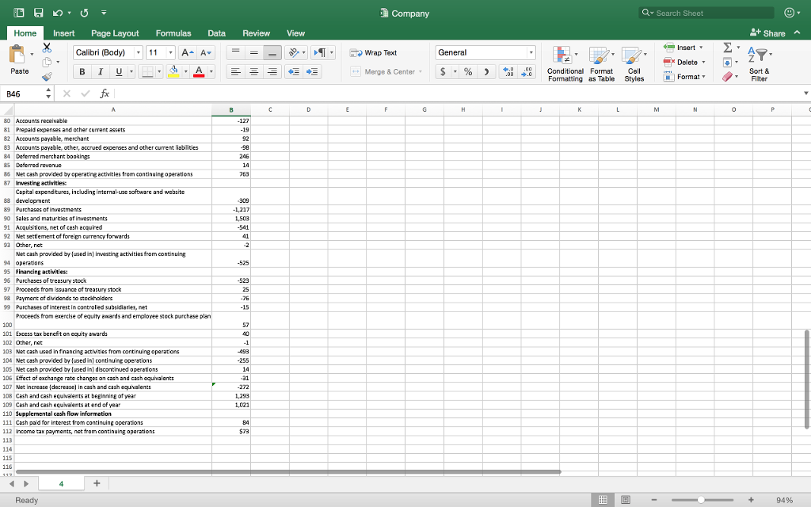
Task: Click the AutoSum sigma icon
Action: 727,48
